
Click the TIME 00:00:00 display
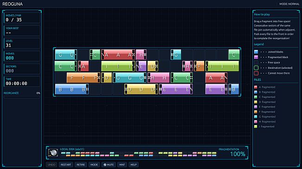22,82
